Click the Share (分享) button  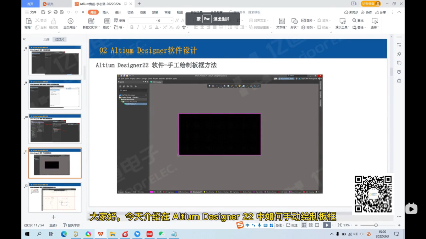[381, 12]
